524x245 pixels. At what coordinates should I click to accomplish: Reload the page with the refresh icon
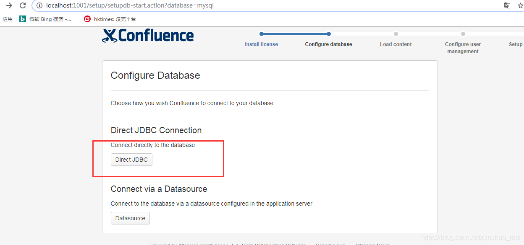23,5
